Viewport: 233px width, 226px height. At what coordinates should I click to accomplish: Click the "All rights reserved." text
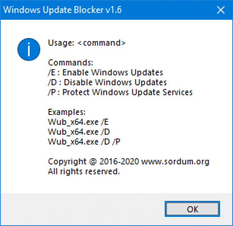pos(84,171)
